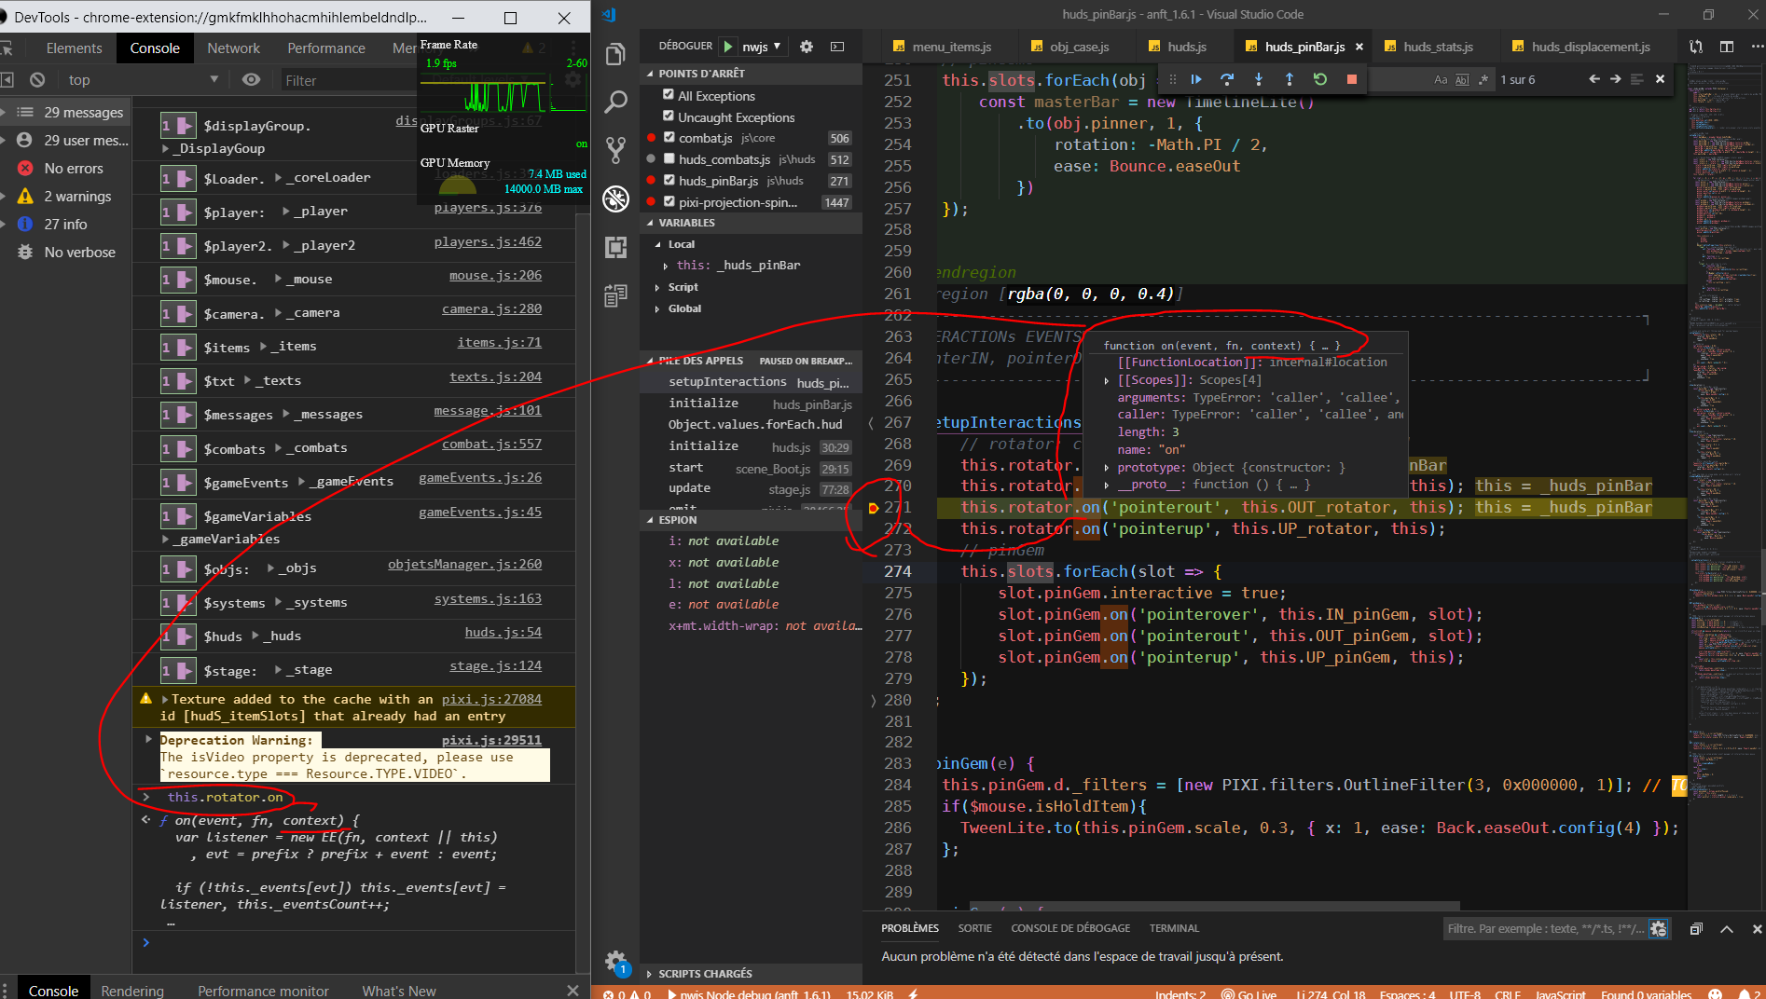Viewport: 1766px width, 999px height.
Task: Go to next find match
Action: point(1616,79)
